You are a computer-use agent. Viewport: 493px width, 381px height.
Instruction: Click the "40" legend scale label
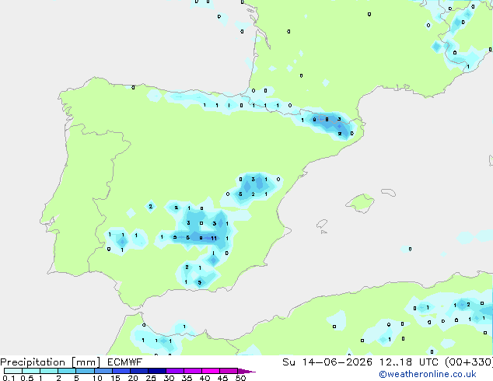(x=205, y=378)
